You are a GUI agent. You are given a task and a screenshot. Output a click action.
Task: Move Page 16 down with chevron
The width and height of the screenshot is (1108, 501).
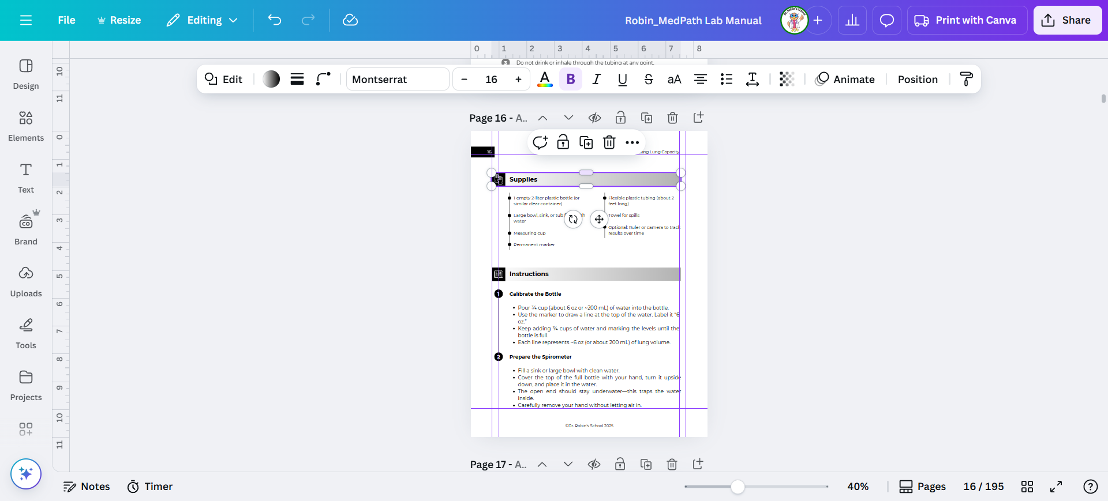568,118
